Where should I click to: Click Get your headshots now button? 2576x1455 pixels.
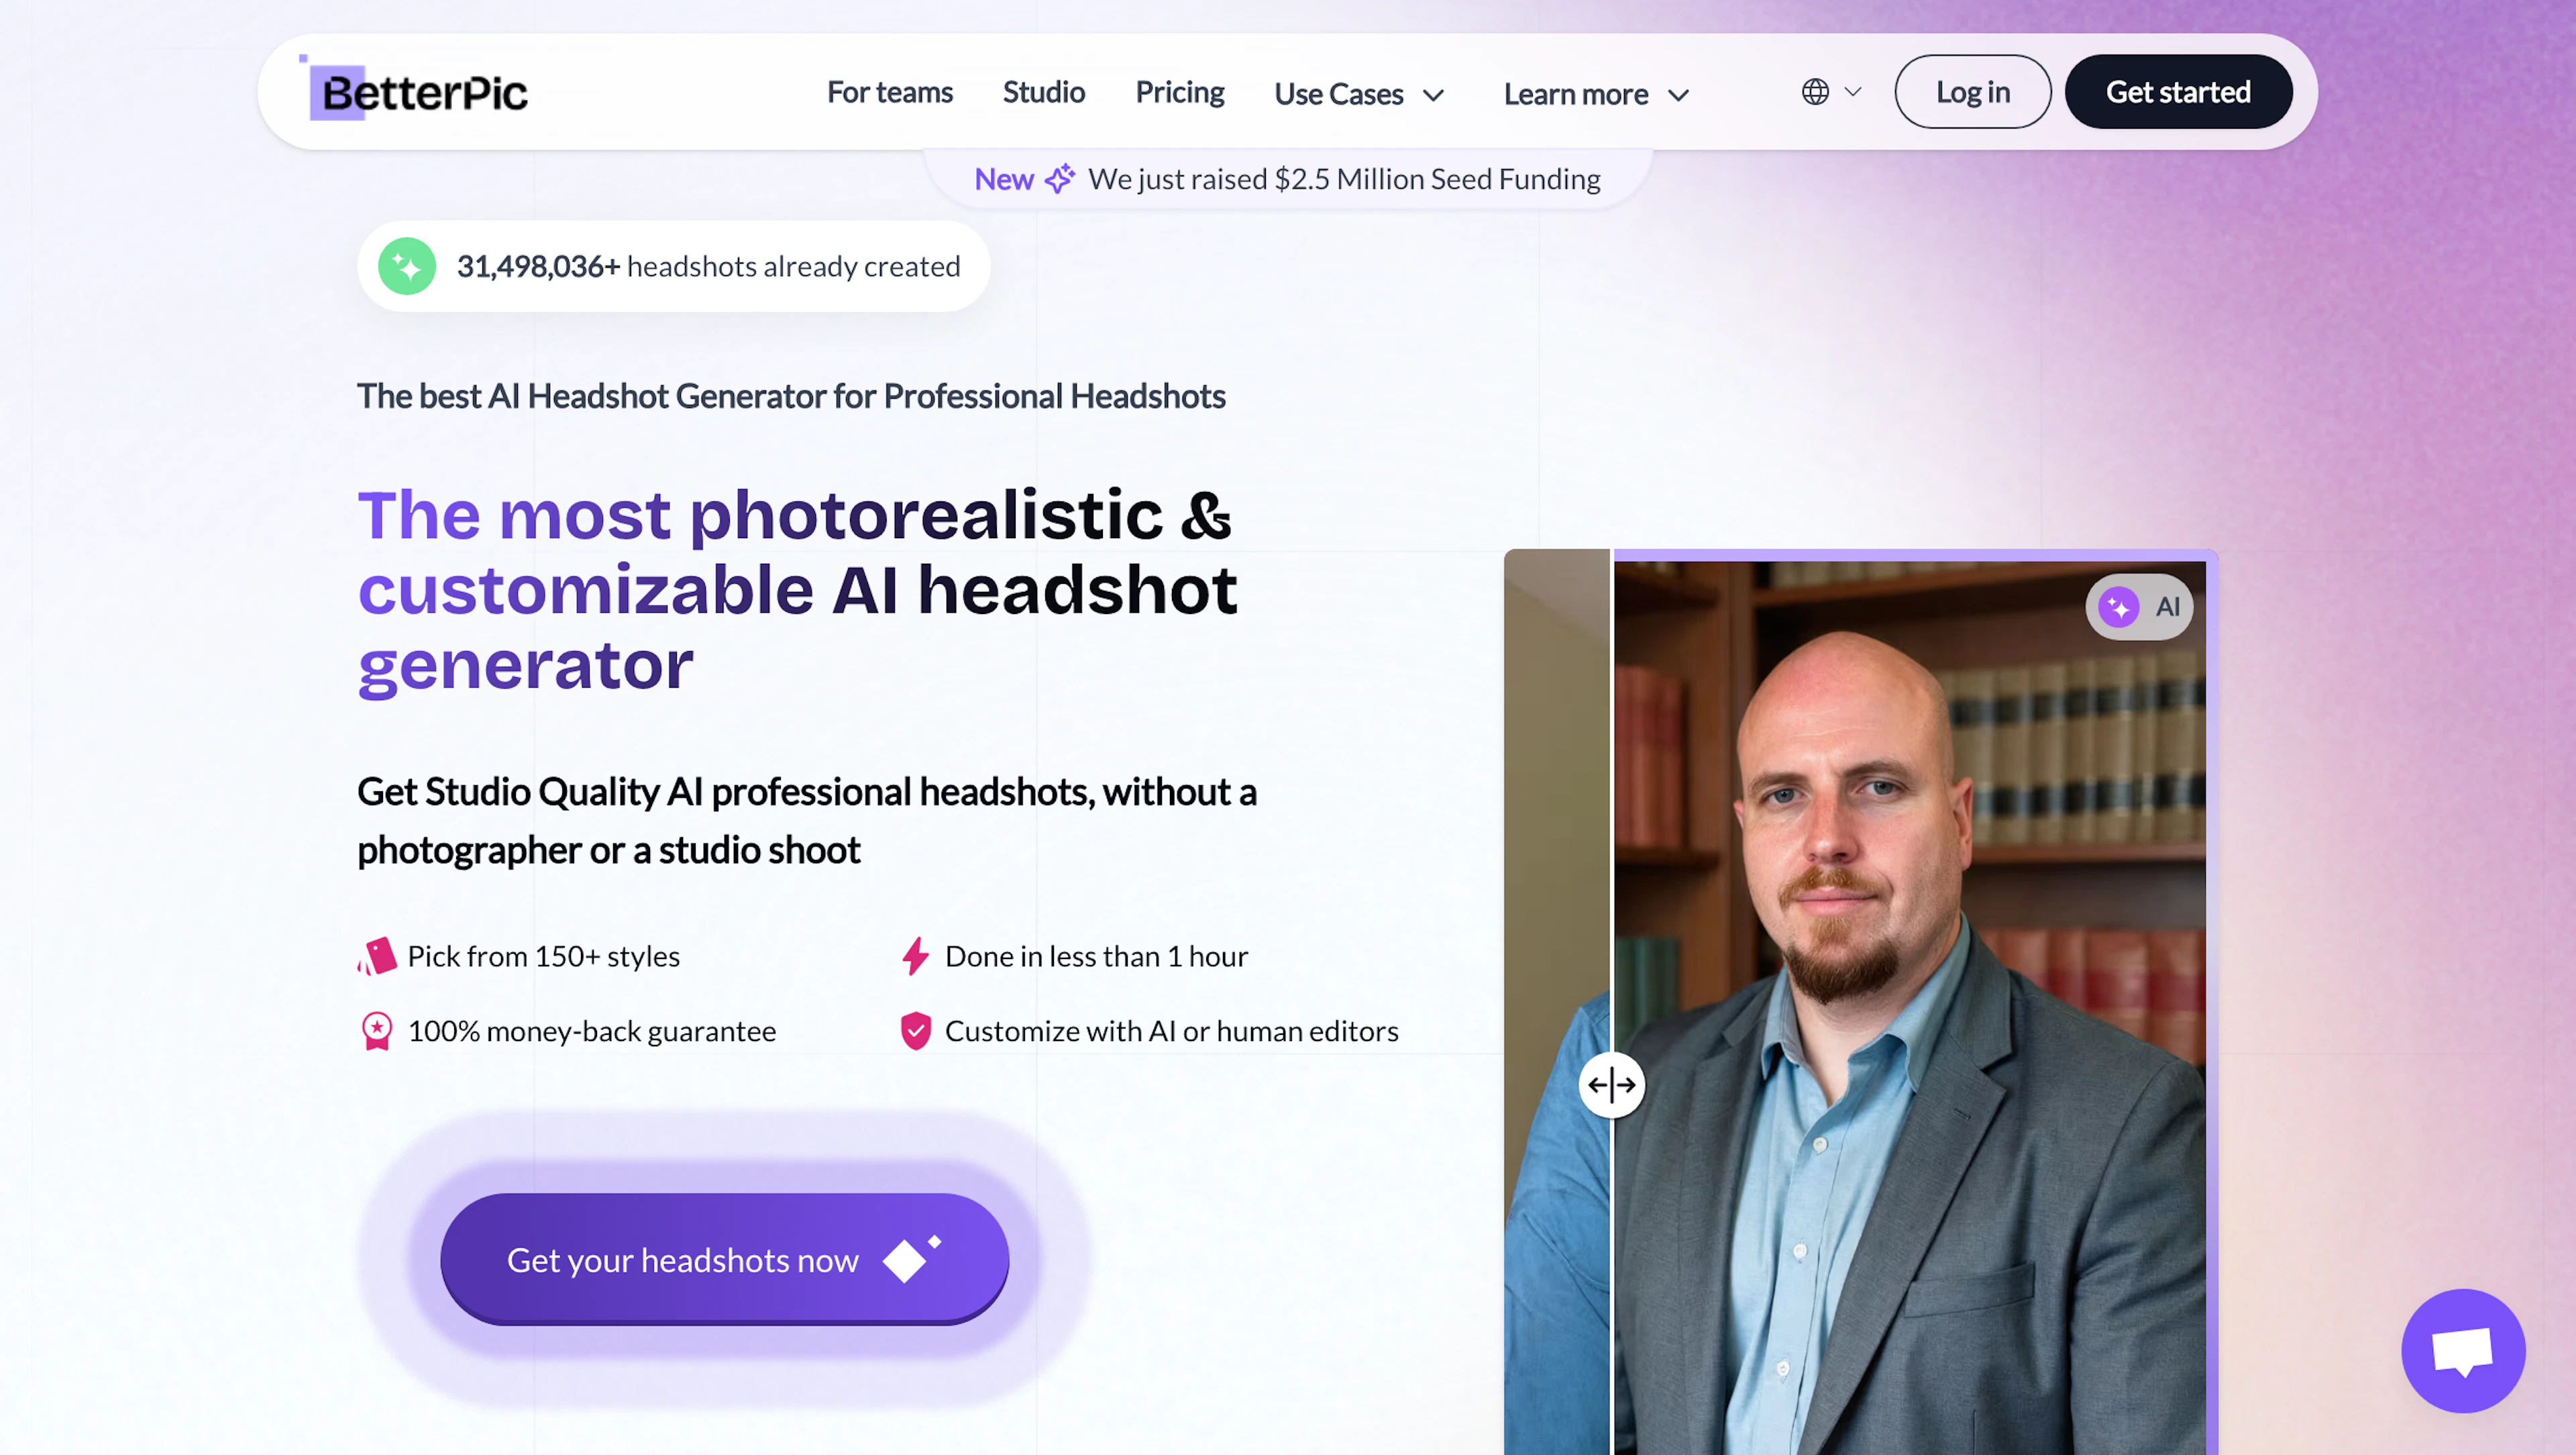[724, 1259]
